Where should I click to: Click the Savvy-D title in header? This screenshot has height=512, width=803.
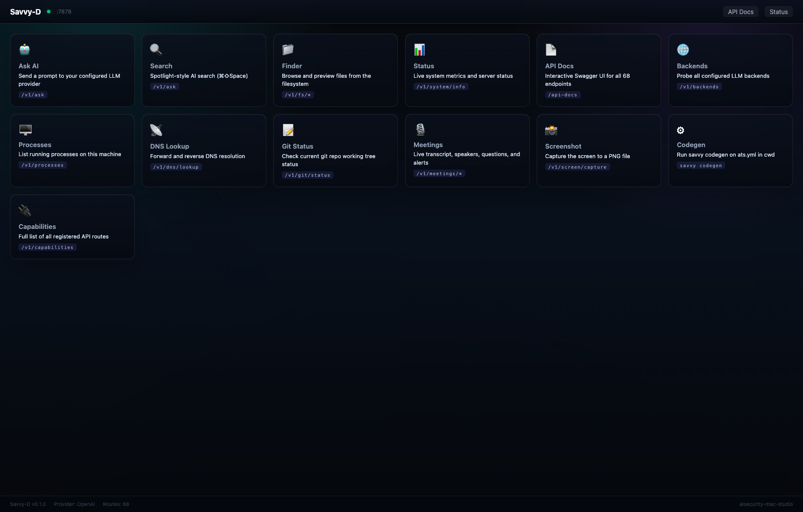pos(25,12)
